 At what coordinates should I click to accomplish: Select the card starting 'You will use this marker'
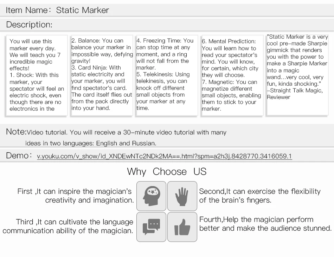tap(37, 75)
